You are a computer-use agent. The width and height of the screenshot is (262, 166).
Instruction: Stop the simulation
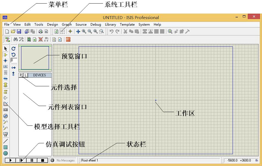tap(42, 160)
